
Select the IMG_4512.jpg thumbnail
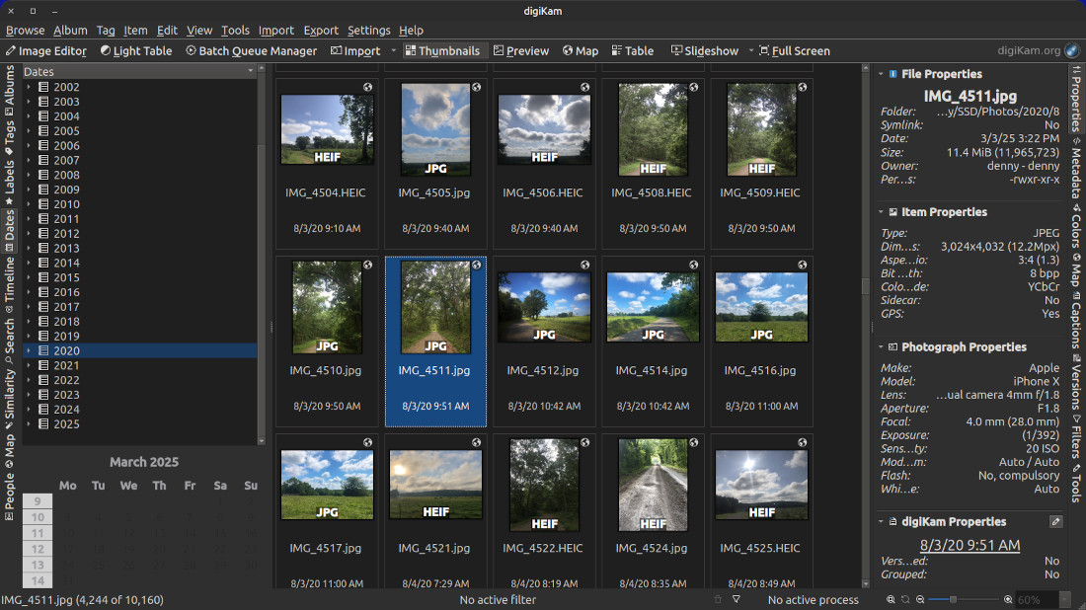(544, 307)
